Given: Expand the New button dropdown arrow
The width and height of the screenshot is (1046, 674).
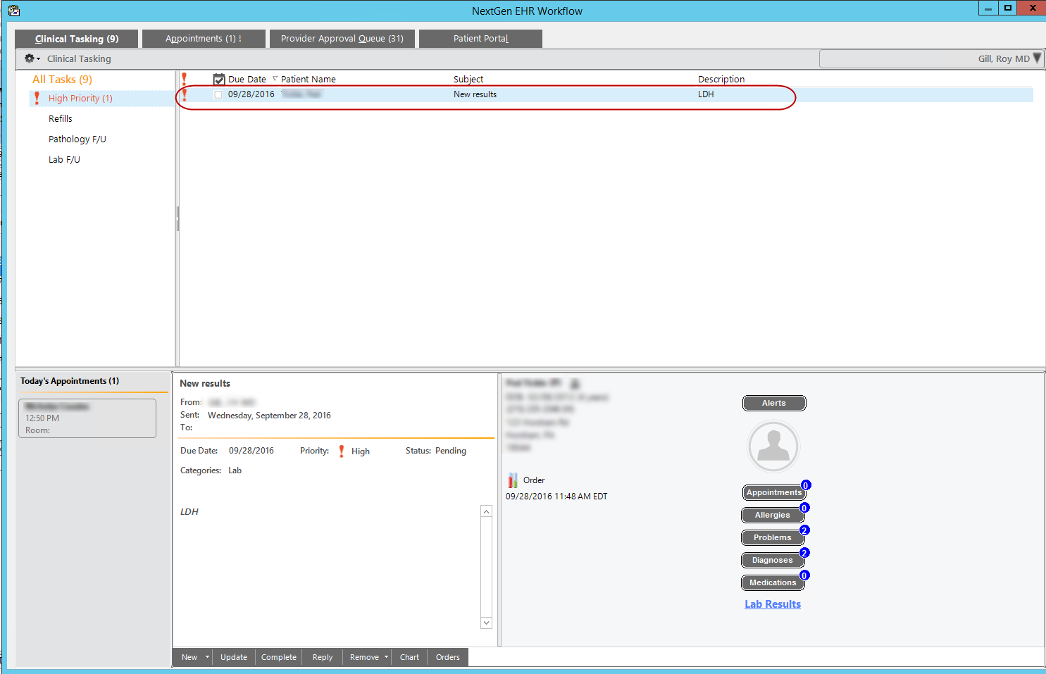Looking at the screenshot, I should 207,657.
